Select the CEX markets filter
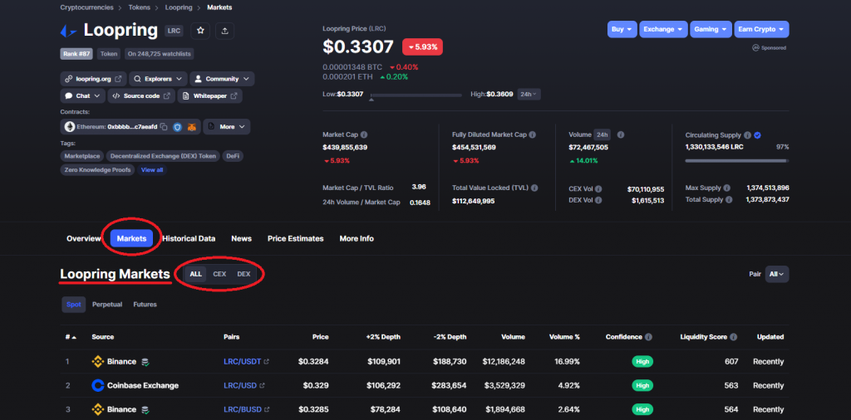This screenshot has height=420, width=851. coord(219,274)
